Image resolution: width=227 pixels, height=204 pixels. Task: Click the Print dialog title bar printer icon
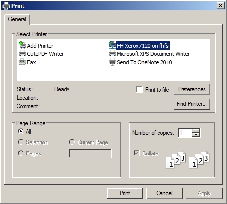[x=6, y=6]
